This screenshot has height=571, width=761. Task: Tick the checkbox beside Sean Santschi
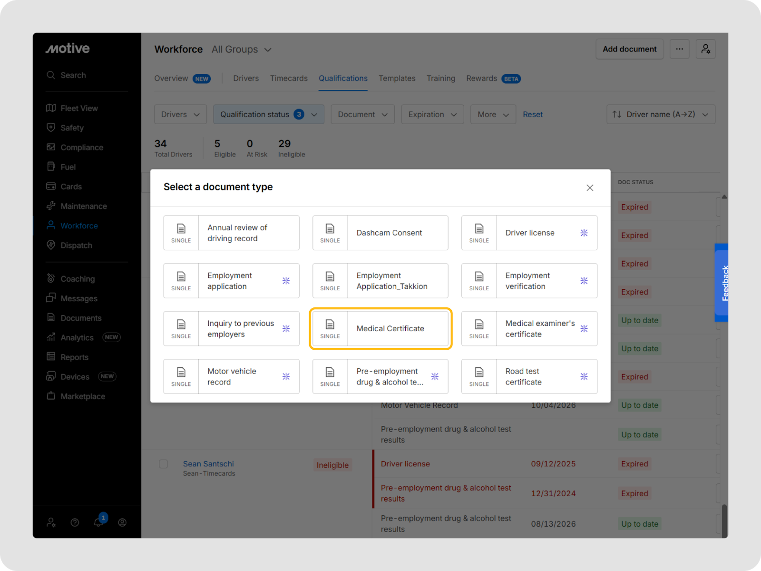tap(164, 464)
